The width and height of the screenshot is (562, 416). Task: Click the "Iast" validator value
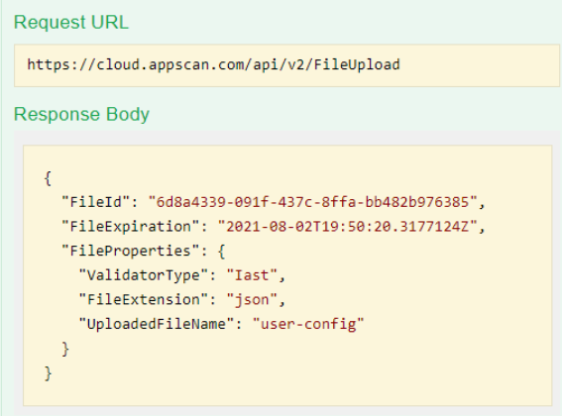[x=252, y=275]
